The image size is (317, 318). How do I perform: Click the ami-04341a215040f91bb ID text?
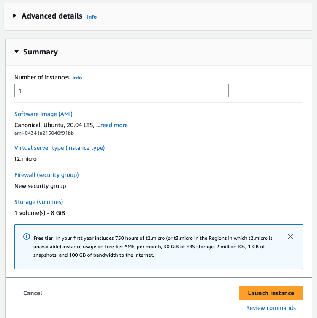pos(44,133)
